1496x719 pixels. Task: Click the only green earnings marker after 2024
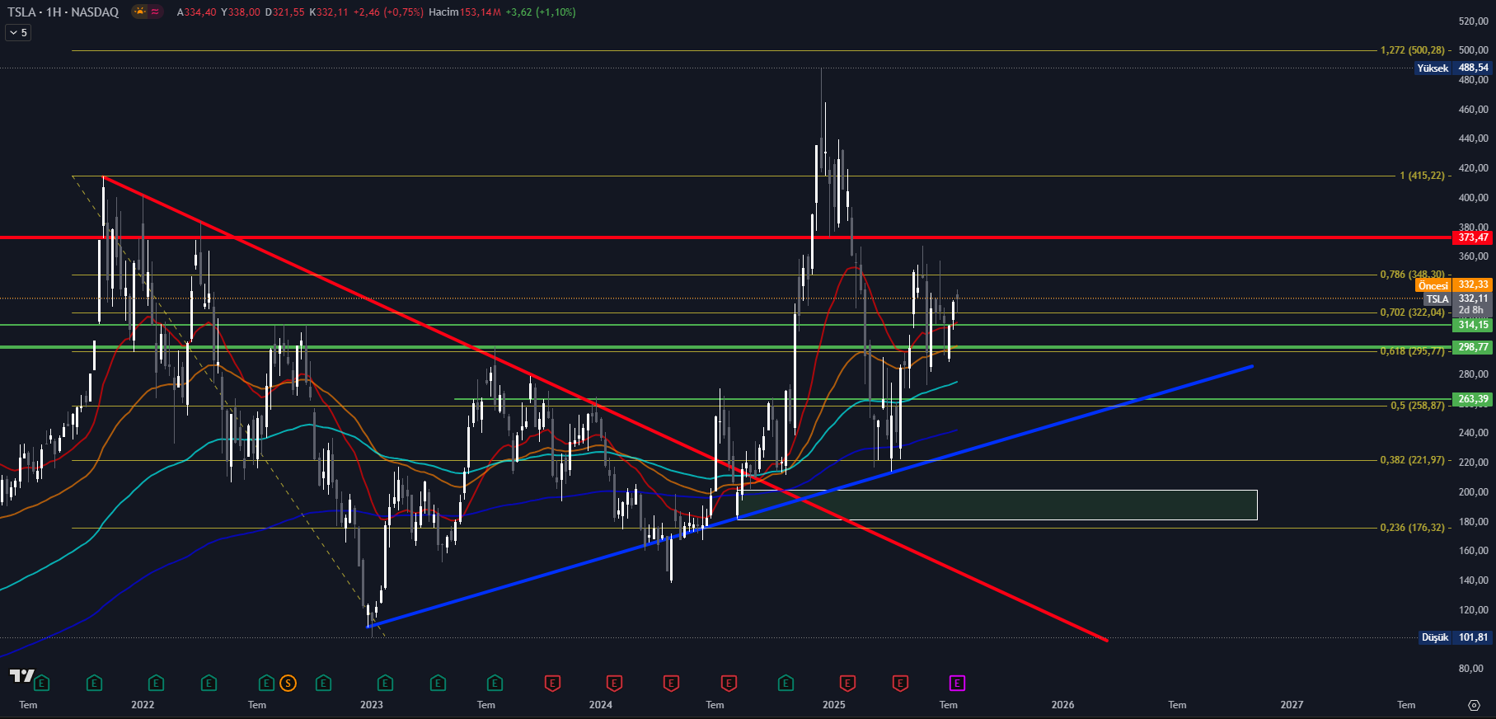pos(786,683)
